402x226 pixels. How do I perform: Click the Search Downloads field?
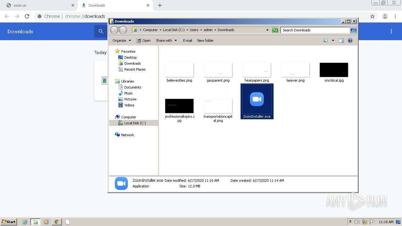click(x=315, y=30)
